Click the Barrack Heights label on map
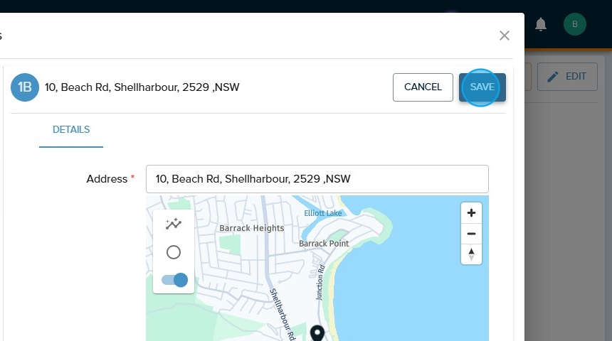 pos(251,228)
